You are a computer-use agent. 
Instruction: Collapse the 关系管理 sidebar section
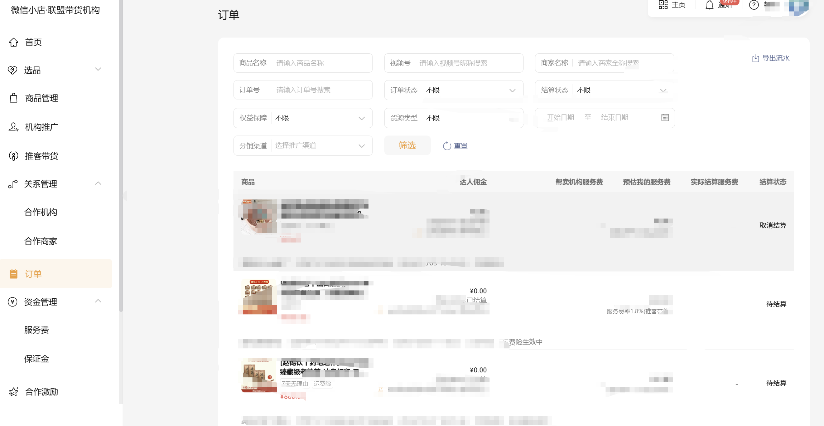98,183
